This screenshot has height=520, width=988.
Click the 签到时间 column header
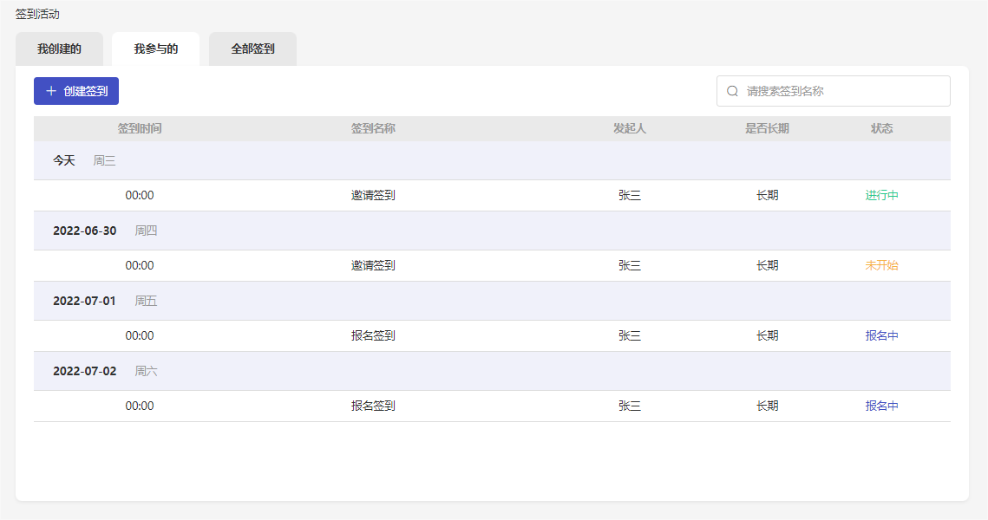click(x=140, y=128)
